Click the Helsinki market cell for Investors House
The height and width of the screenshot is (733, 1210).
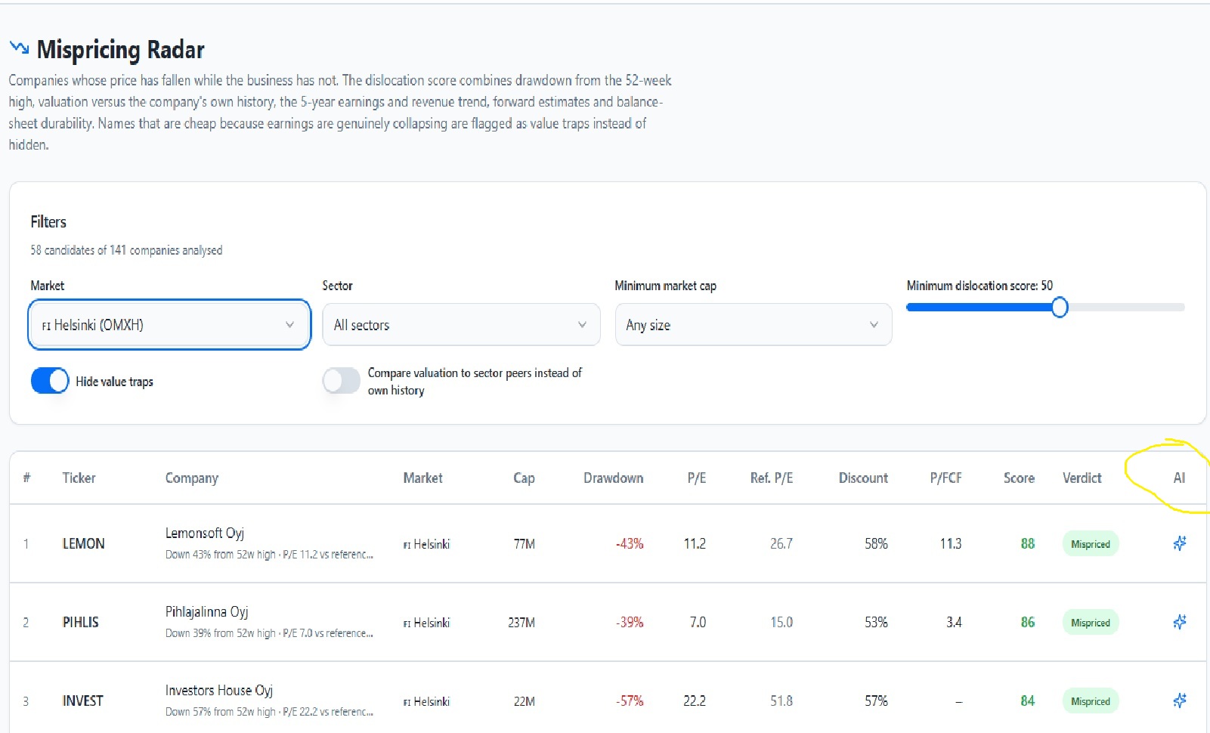(x=426, y=701)
